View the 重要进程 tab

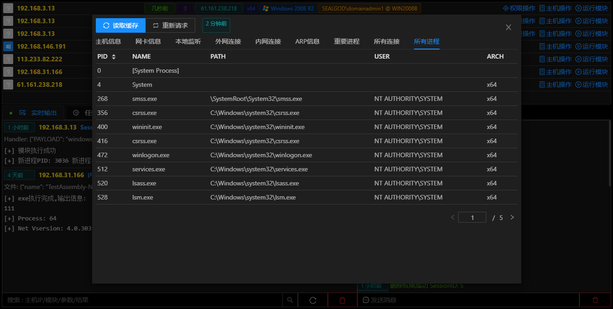(347, 41)
